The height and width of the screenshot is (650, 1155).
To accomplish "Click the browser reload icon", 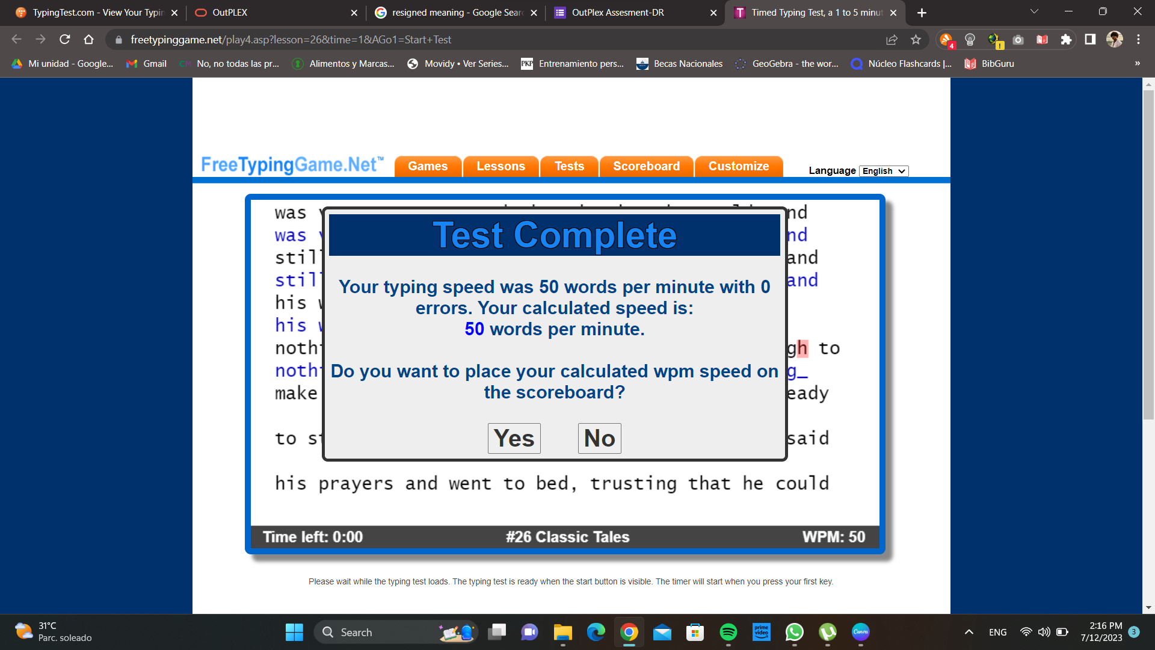I will point(65,40).
